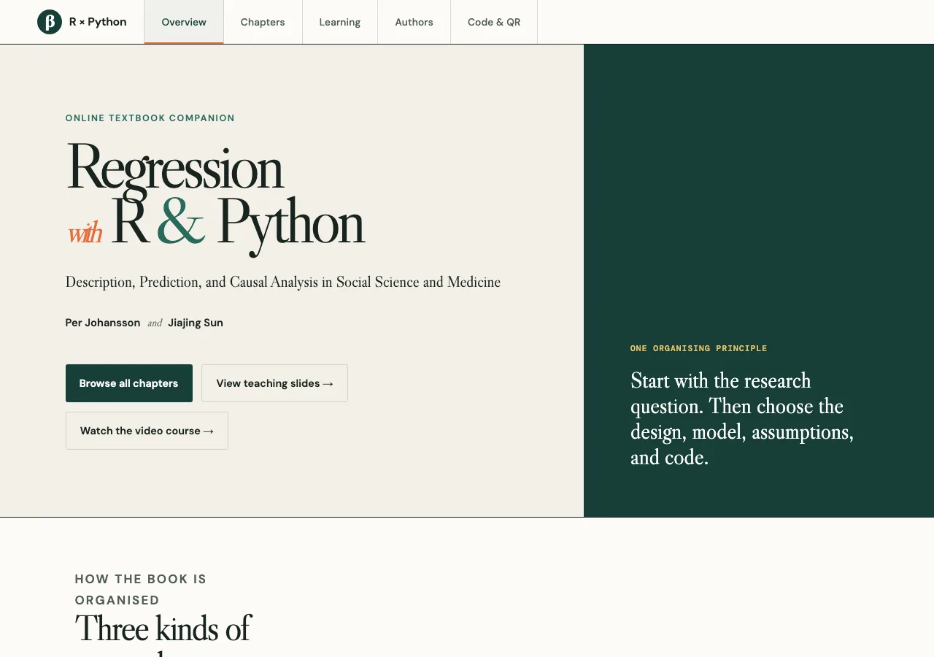Screen dimensions: 934x657
Task: Click 'HOW THE BOOK IS ORGANISED' label
Action: pyautogui.click(x=141, y=589)
